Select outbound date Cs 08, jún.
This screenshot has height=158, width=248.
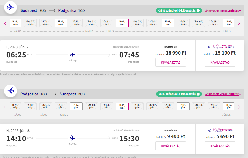(x=214, y=23)
